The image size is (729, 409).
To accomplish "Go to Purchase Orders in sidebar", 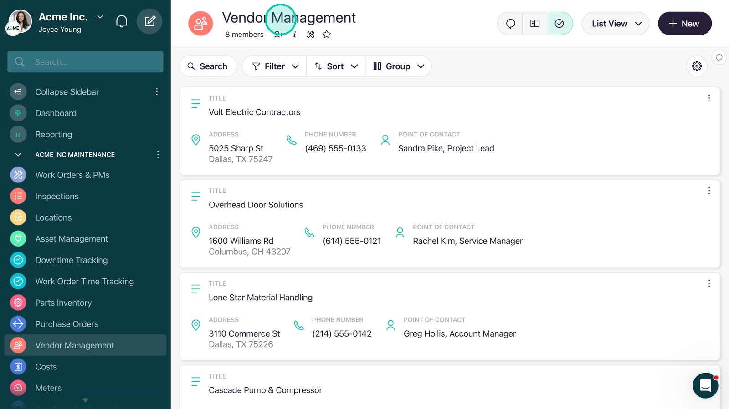I will point(67,324).
